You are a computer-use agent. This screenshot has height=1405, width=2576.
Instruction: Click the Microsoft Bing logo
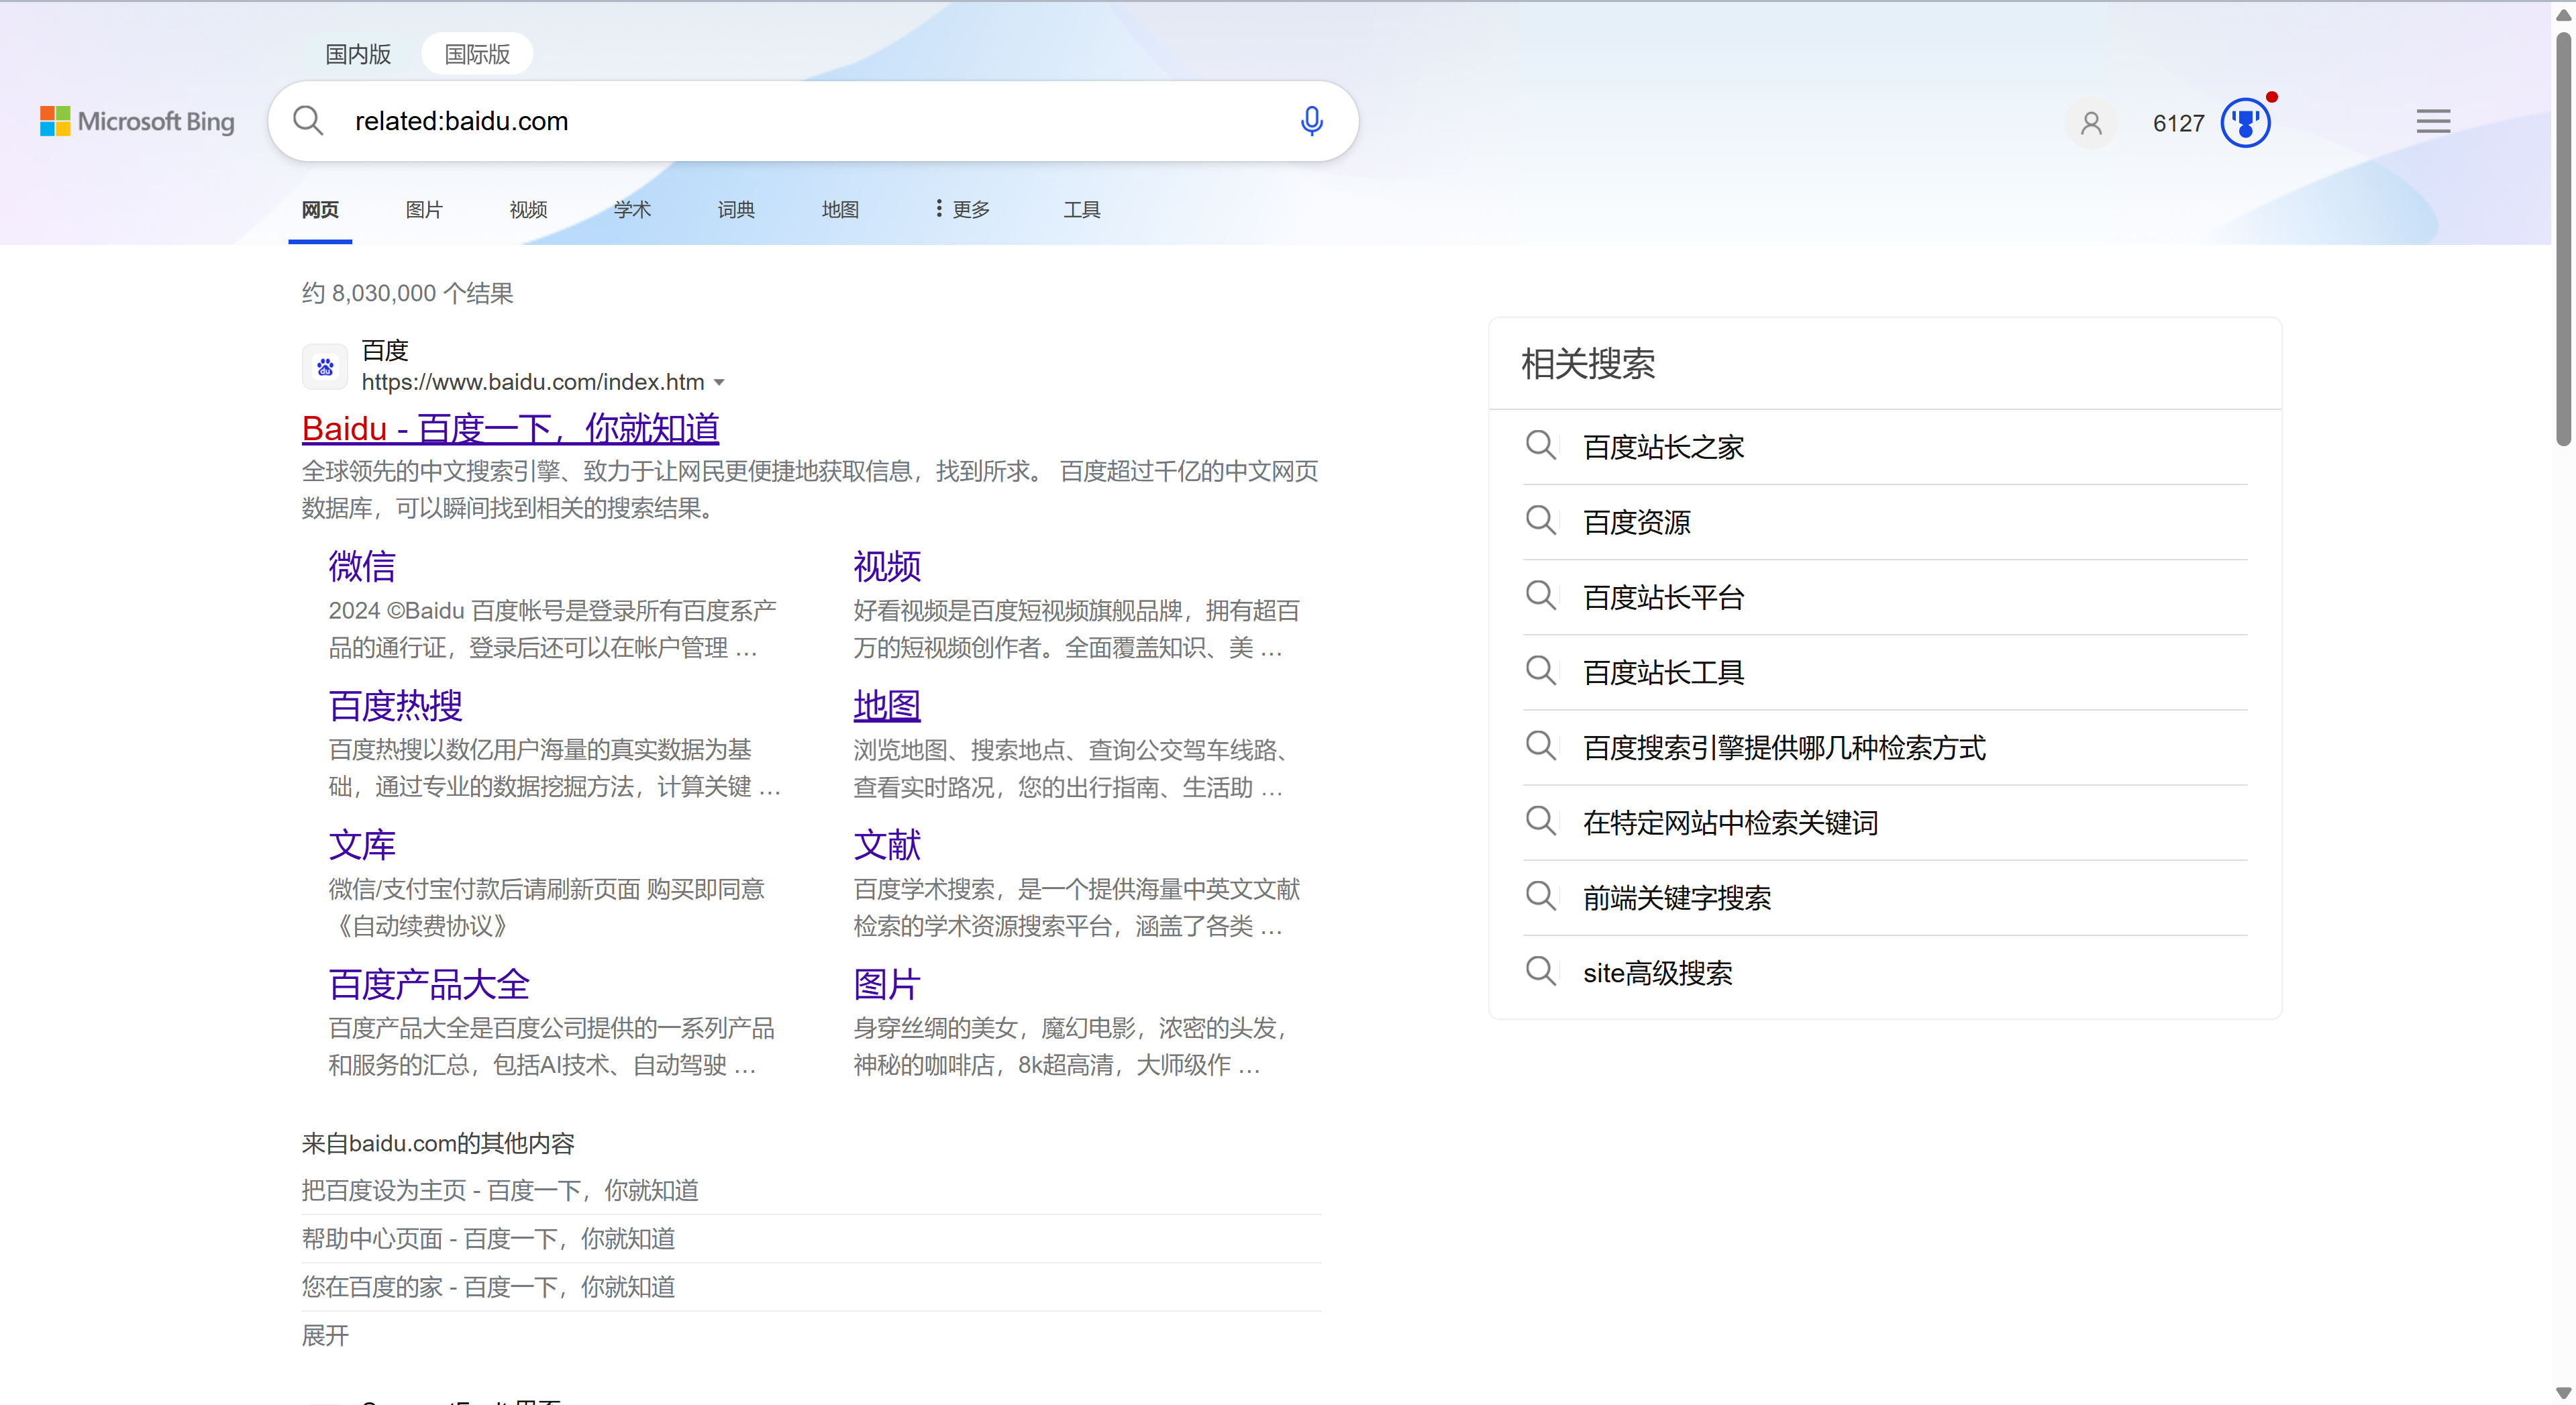click(138, 121)
